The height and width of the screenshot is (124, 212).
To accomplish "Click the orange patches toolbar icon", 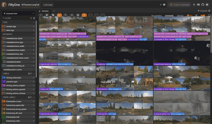I will coord(59,15).
